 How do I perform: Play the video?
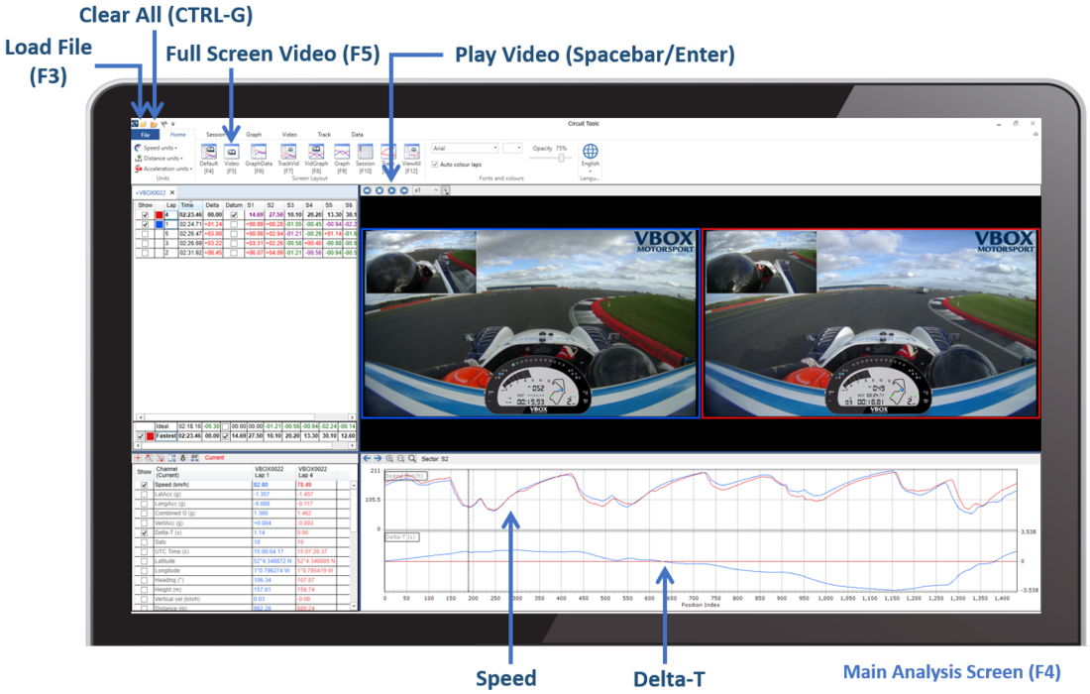tap(391, 190)
